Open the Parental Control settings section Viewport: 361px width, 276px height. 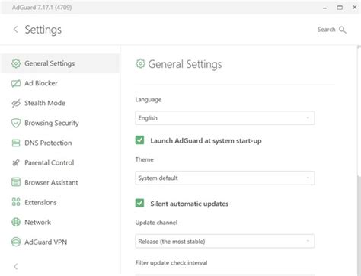[60, 162]
